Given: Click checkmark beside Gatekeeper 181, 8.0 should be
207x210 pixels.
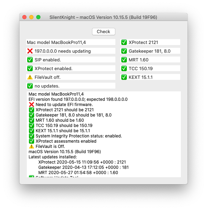Looking at the screenshot, I should (x=31, y=115).
